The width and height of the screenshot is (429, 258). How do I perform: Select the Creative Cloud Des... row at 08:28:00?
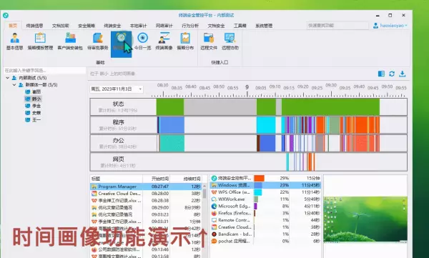point(146,194)
